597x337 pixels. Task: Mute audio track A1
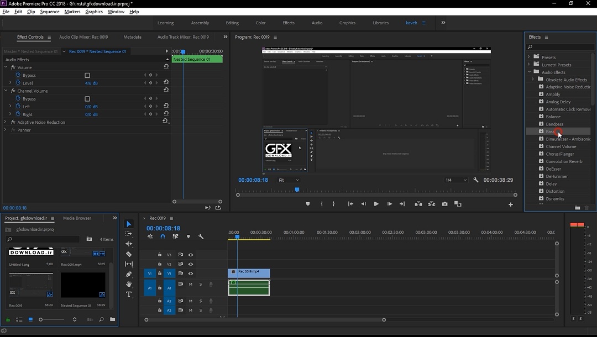click(x=191, y=285)
